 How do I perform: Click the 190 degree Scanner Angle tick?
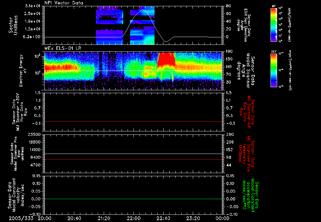pos(229,51)
